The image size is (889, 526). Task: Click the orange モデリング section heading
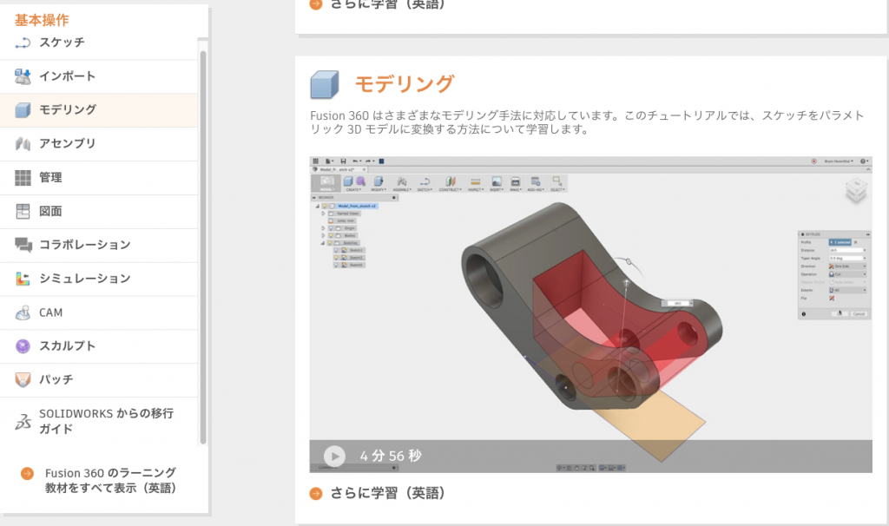405,84
